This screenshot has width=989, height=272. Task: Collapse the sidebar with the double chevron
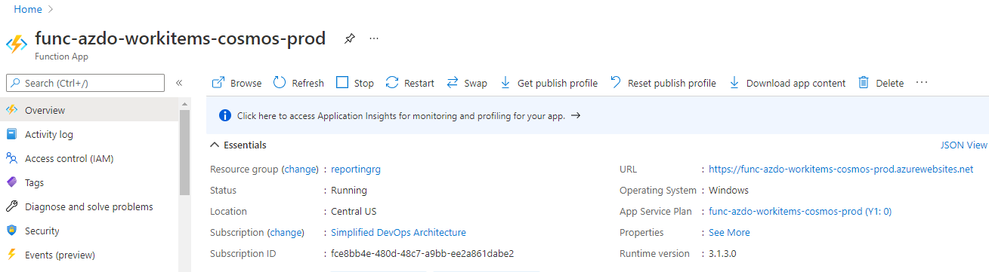[x=179, y=83]
